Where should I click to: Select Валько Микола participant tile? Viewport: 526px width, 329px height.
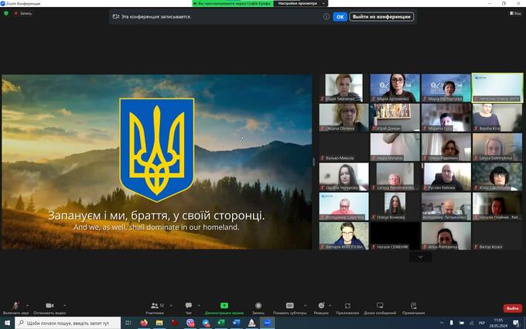(x=343, y=147)
